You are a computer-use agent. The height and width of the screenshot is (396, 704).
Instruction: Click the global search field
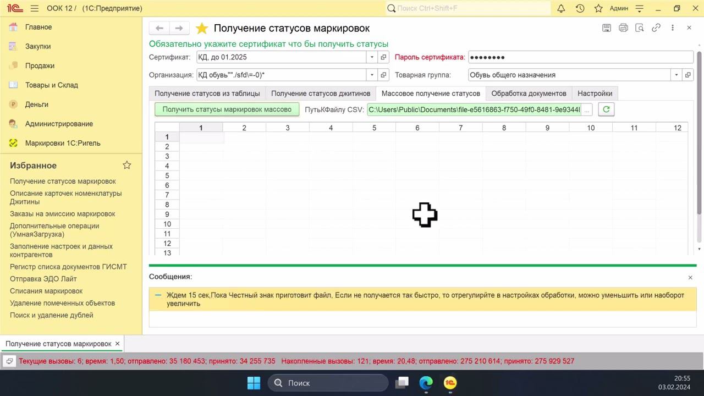point(468,8)
